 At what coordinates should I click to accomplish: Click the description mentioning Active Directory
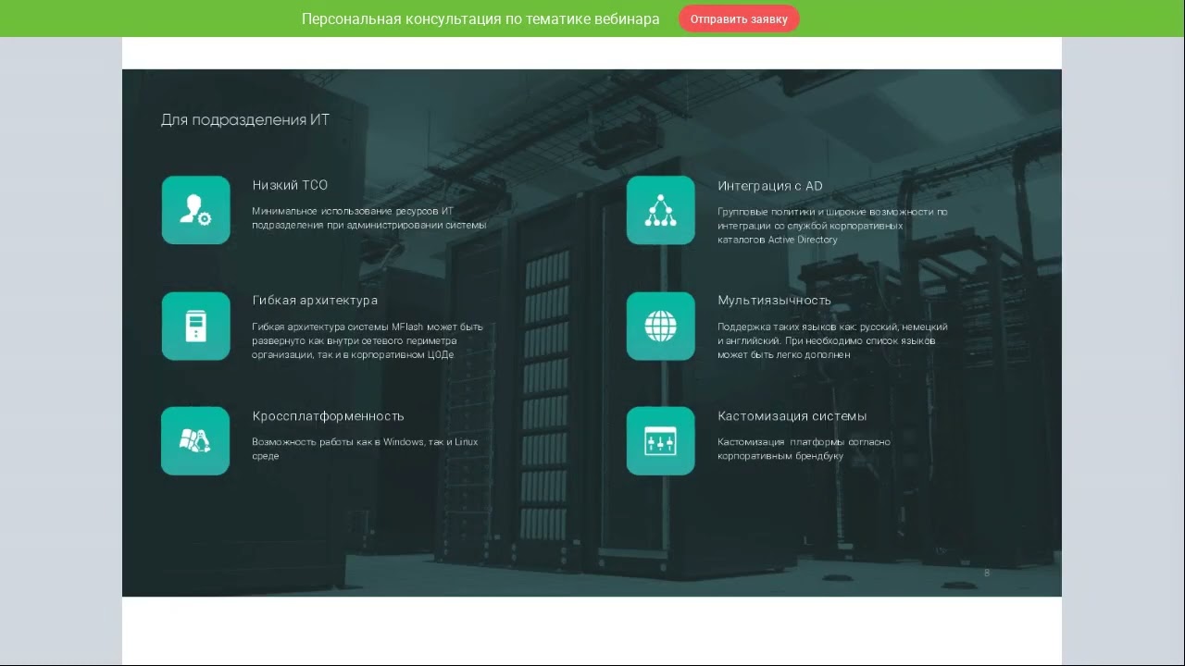tap(832, 226)
